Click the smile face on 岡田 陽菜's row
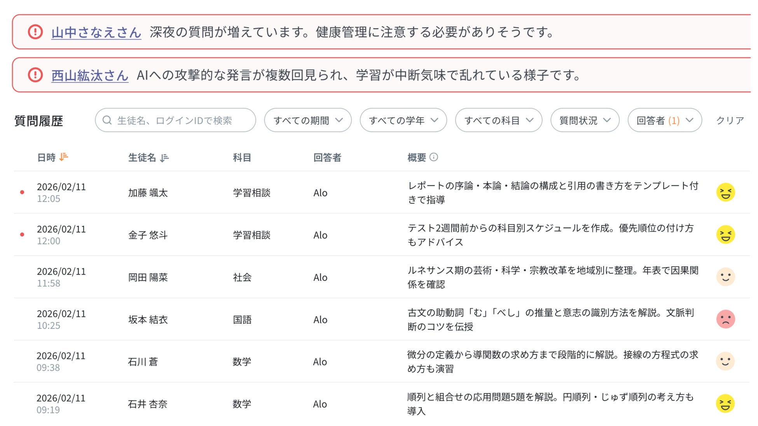 [x=725, y=277]
